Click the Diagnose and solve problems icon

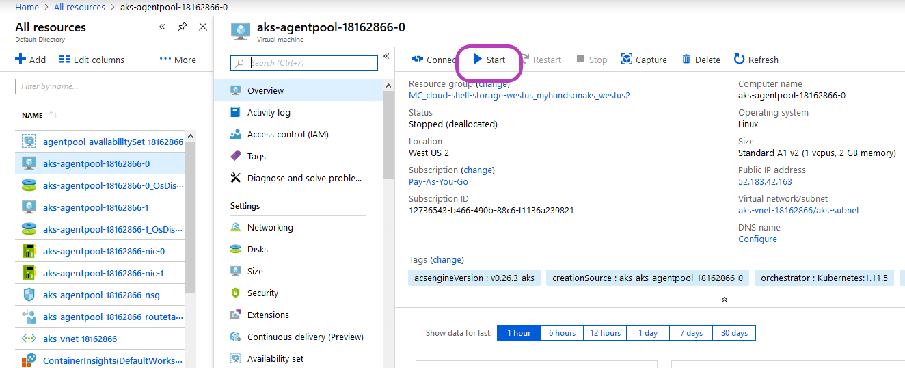pos(236,178)
